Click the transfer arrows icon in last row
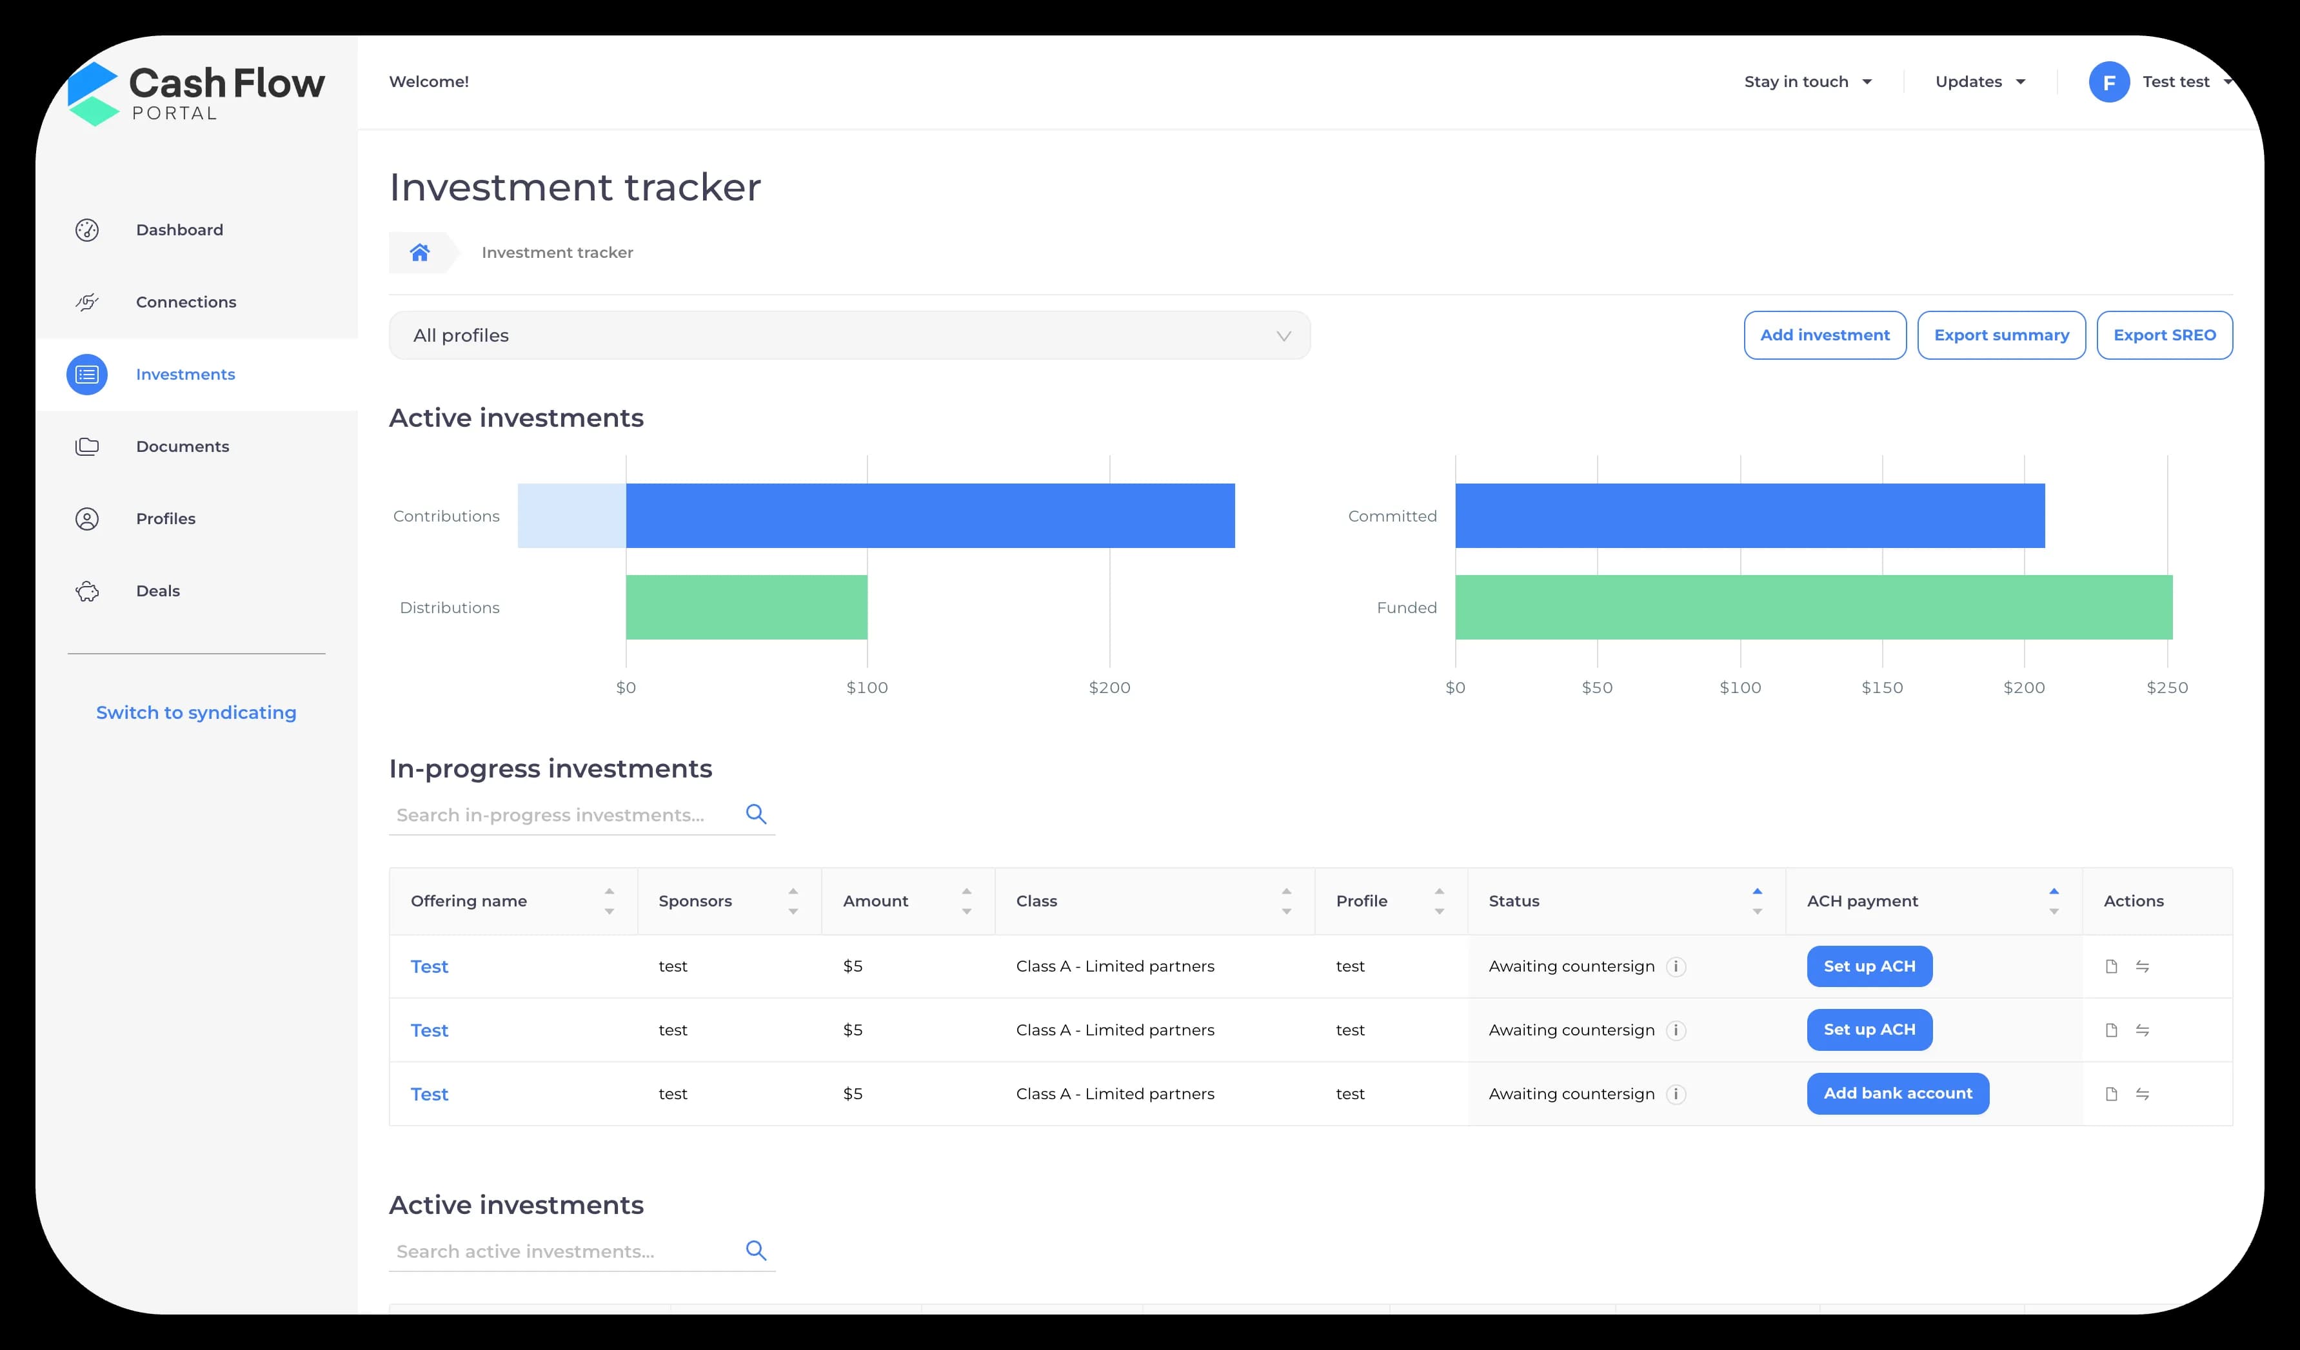Screen dimensions: 2300x1350 [x=2142, y=1093]
